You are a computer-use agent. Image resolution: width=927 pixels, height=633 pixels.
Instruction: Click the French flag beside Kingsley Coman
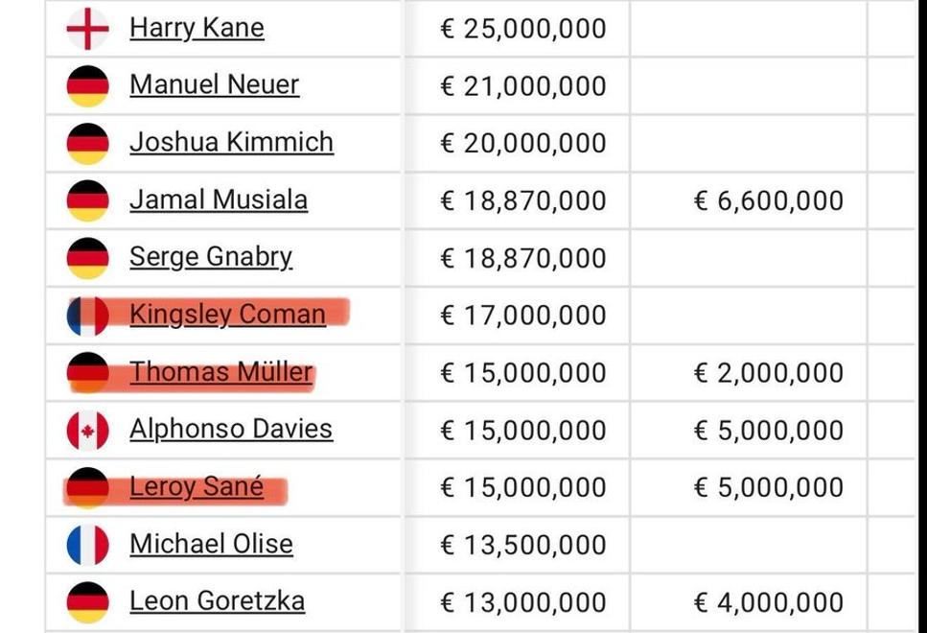pos(87,316)
